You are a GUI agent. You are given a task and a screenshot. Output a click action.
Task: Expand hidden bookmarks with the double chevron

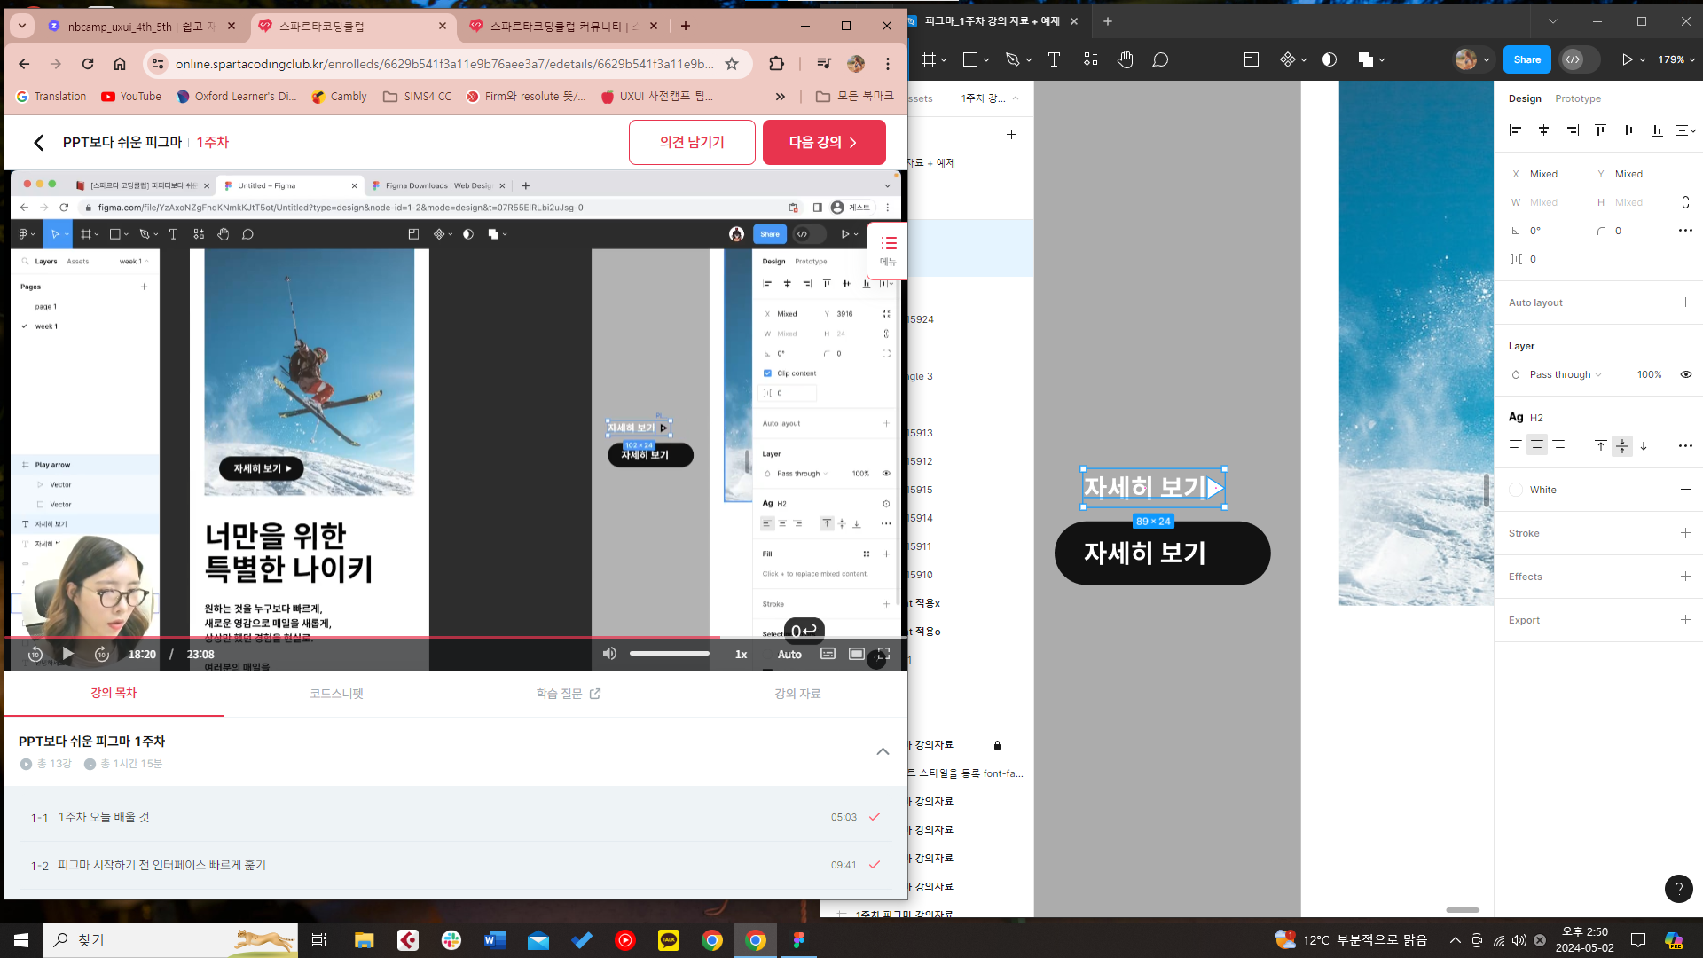pyautogui.click(x=780, y=97)
